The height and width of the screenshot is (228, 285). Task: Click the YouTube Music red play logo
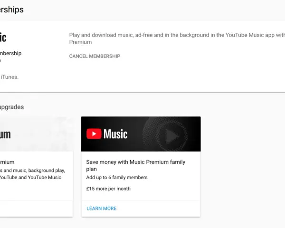[x=94, y=134]
